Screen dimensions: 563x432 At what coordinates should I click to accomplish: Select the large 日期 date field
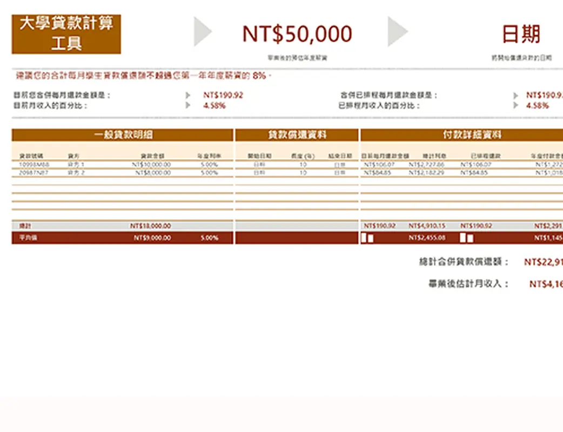pos(520,34)
